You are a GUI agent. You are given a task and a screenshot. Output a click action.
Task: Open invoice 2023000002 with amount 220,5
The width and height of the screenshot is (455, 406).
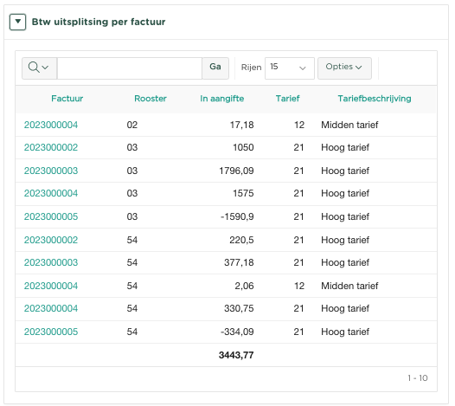point(51,240)
